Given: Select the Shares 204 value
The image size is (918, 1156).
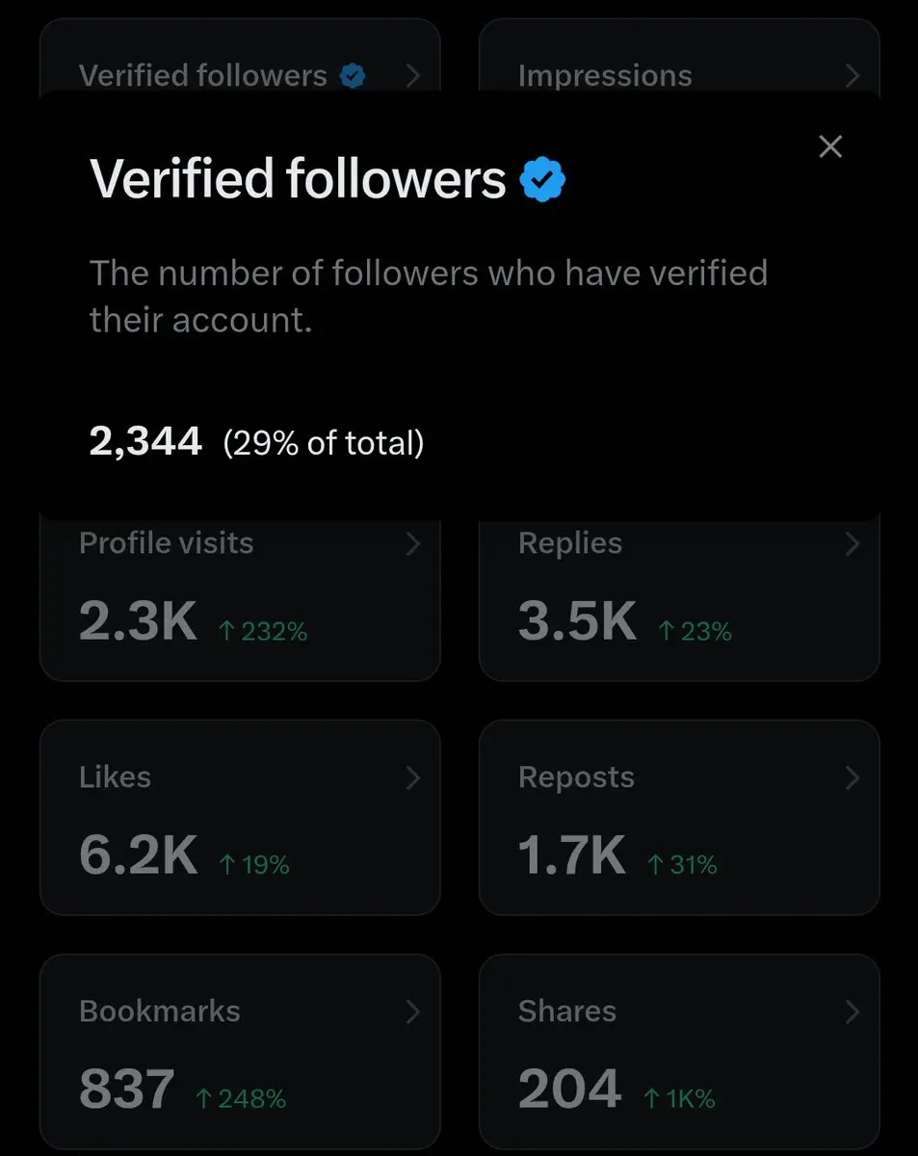Looking at the screenshot, I should tap(569, 1090).
